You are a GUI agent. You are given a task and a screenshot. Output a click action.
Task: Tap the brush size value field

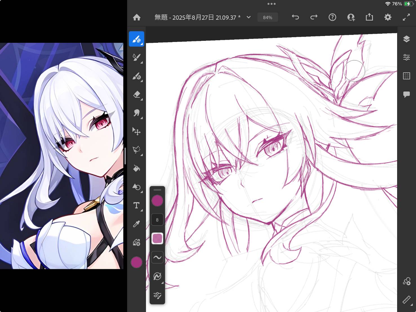[x=157, y=220]
